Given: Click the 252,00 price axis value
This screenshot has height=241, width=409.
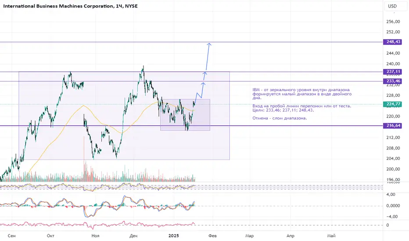Looking at the screenshot, I should (393, 32).
